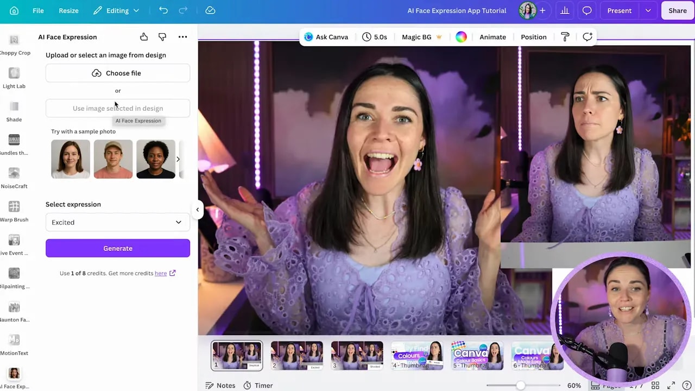Expand the Present options arrow
This screenshot has height=391, width=695.
point(648,10)
